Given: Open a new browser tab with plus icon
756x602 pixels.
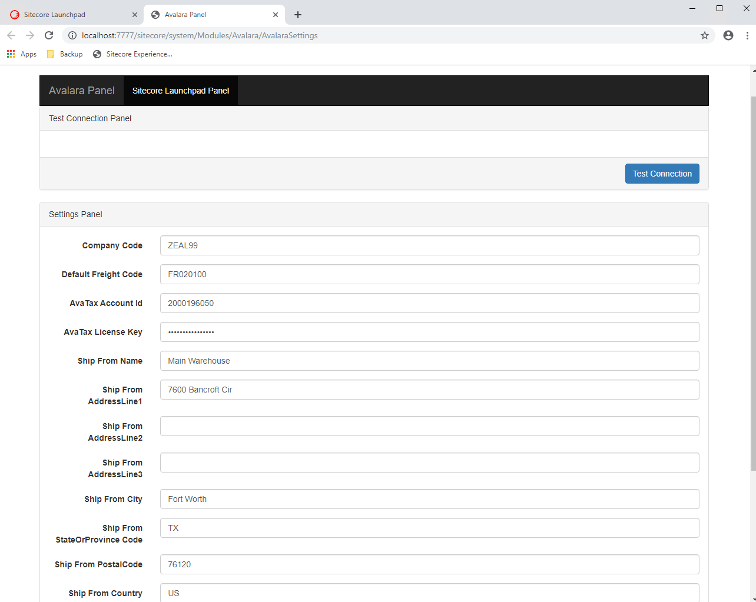Looking at the screenshot, I should click(x=298, y=15).
